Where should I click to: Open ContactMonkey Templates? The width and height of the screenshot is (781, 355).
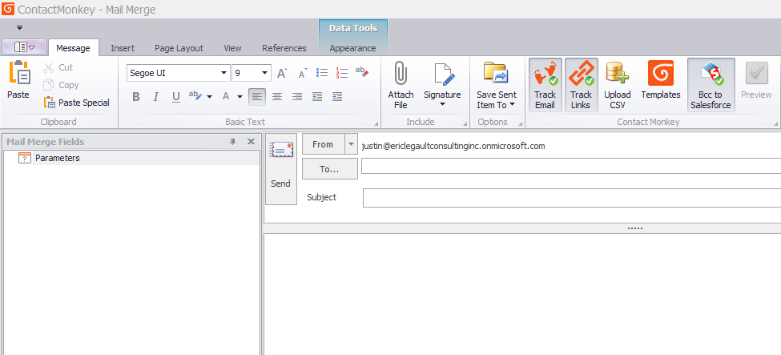click(661, 80)
